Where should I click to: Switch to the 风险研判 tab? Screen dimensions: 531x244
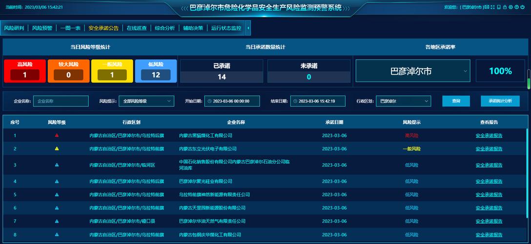[x=14, y=28]
